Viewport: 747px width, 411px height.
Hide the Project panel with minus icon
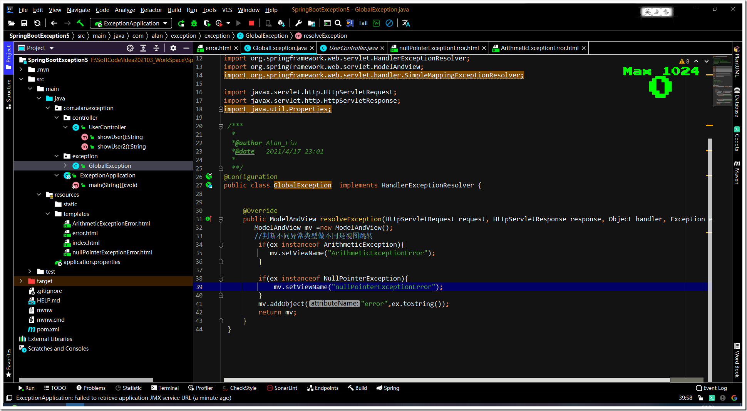(186, 48)
